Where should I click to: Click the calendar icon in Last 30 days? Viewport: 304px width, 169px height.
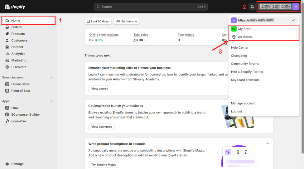coord(88,21)
